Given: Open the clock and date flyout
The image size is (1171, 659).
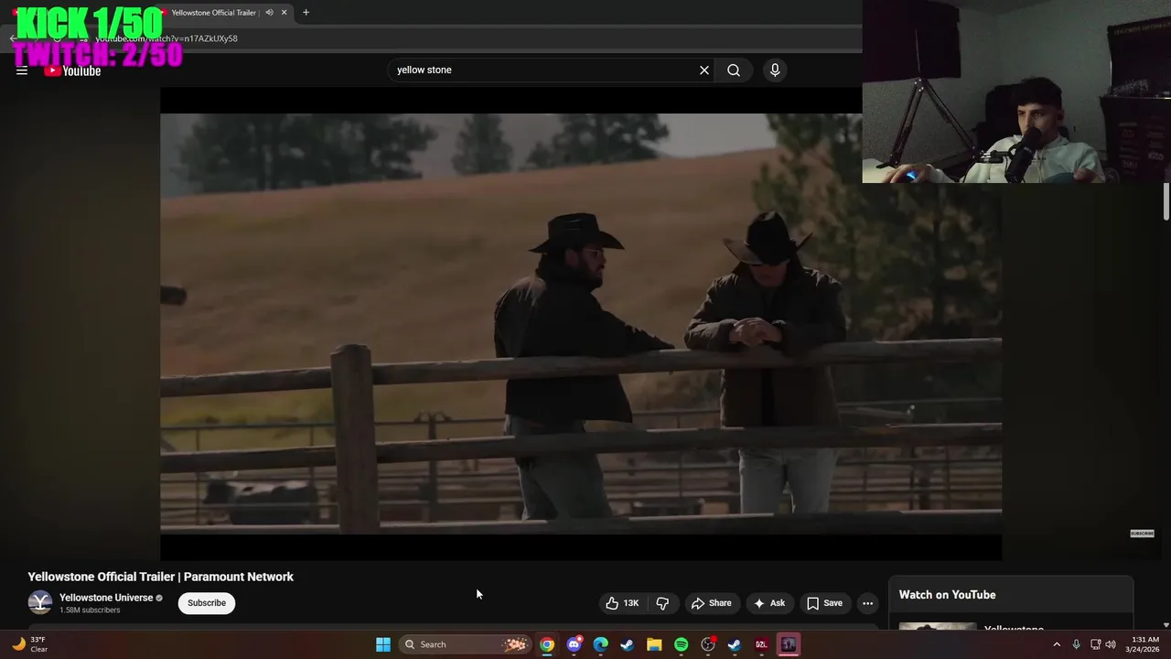Looking at the screenshot, I should tap(1144, 644).
